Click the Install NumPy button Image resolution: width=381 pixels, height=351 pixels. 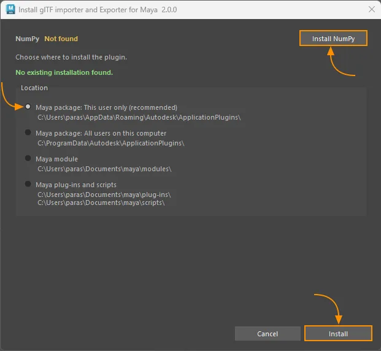(x=333, y=39)
